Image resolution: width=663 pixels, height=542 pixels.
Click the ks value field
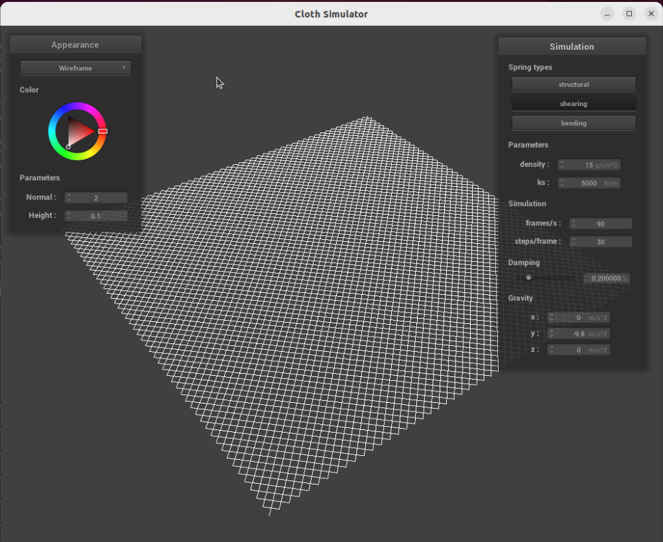[589, 183]
